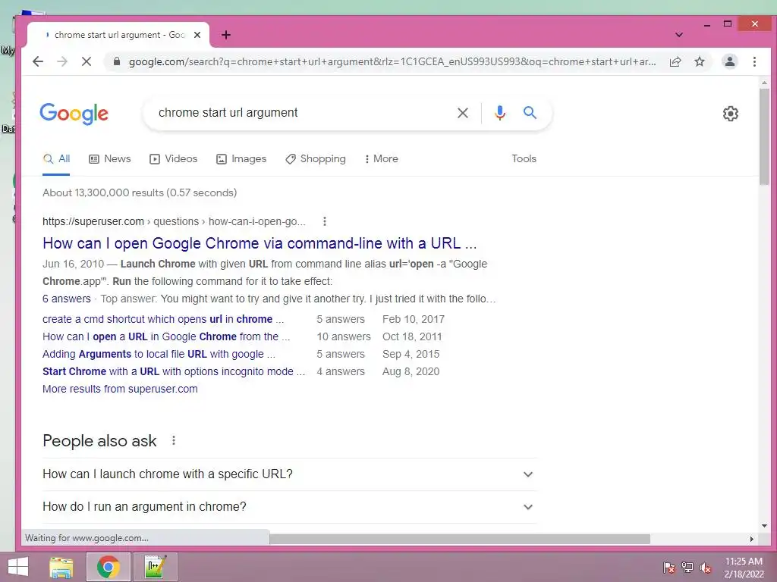Open Google quick settings gear

[x=731, y=114]
